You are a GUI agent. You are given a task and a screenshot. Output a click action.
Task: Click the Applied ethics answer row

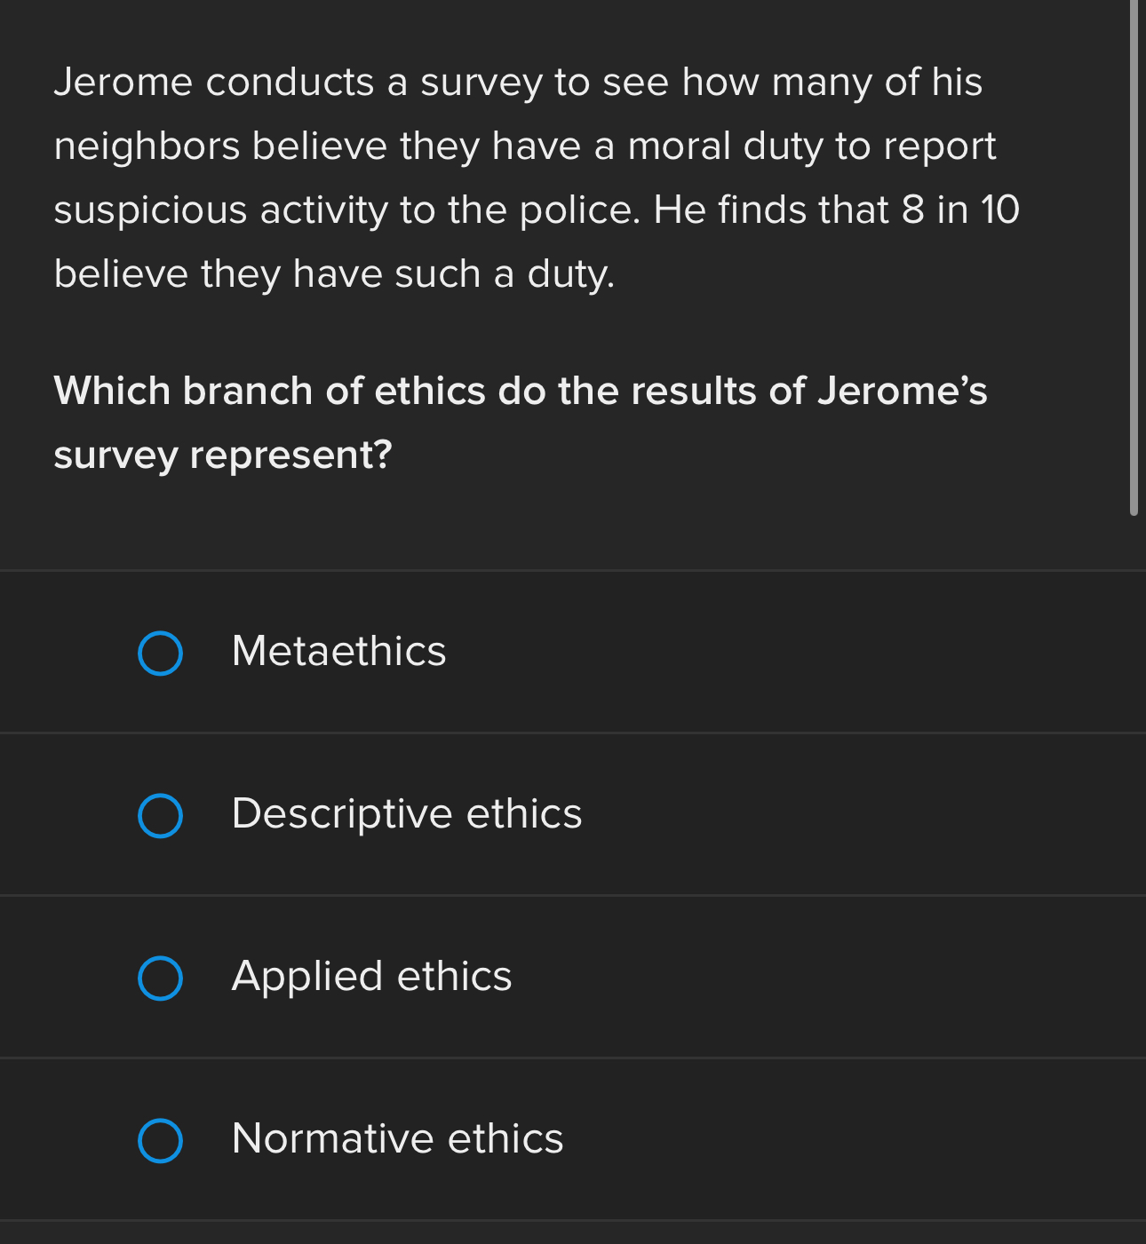coord(573,977)
